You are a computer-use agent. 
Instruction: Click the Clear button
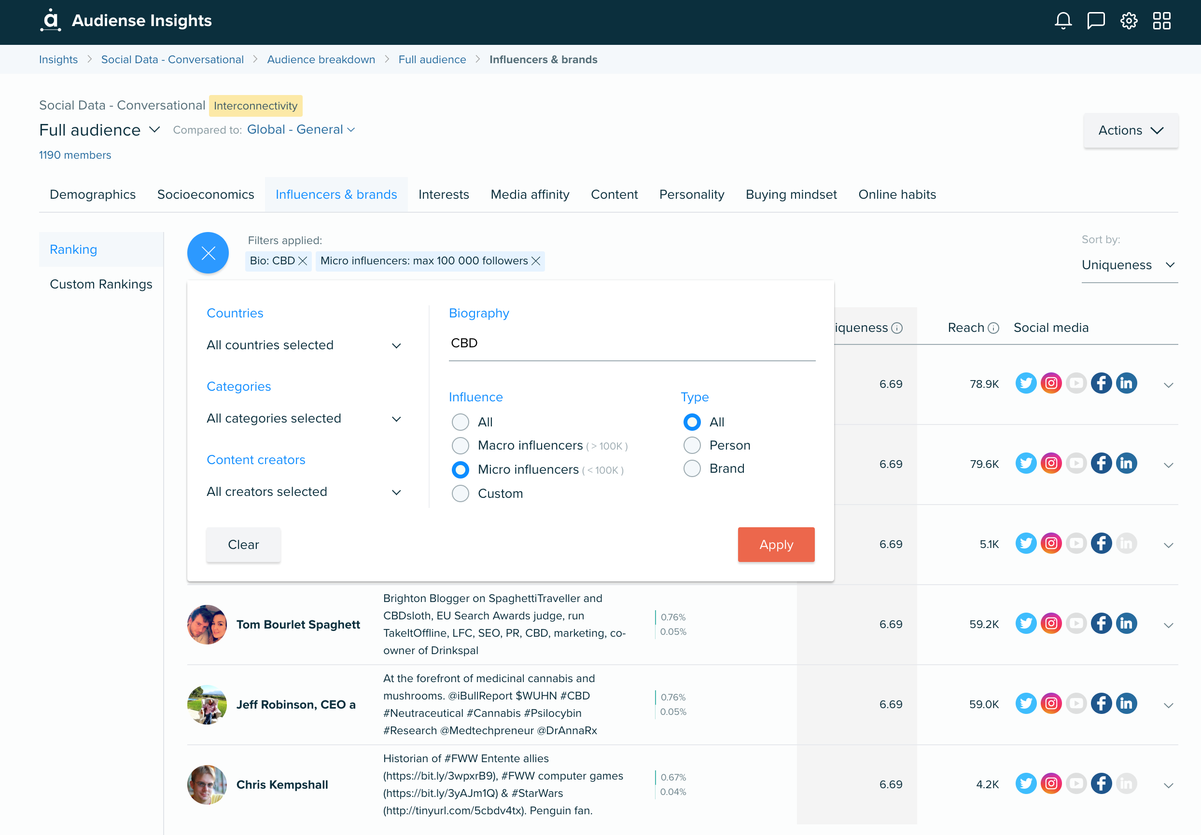click(x=243, y=544)
